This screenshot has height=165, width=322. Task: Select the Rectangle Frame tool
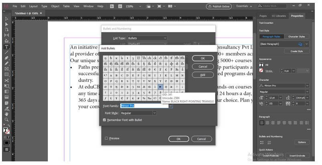(x=6, y=69)
